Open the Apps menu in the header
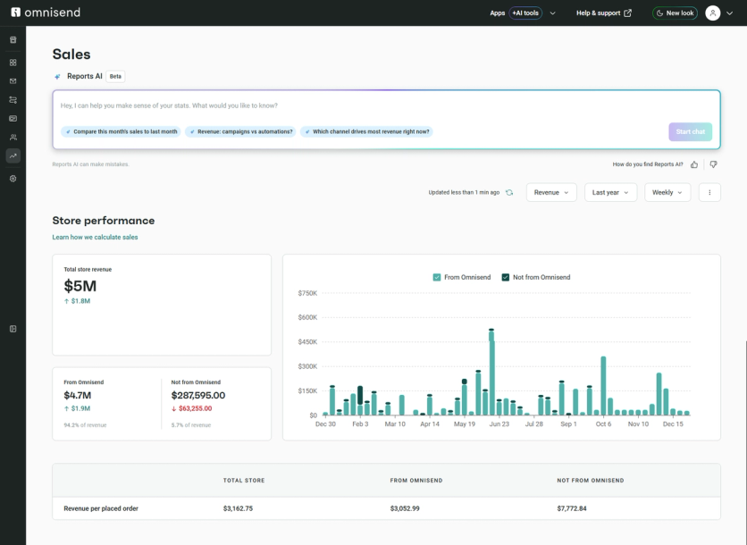This screenshot has height=545, width=747. pyautogui.click(x=498, y=13)
